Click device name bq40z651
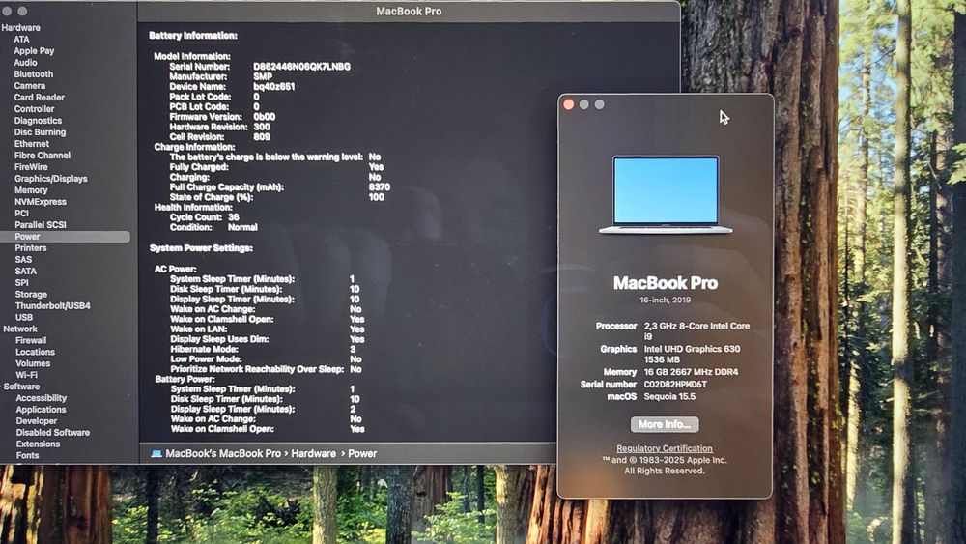 click(x=274, y=87)
